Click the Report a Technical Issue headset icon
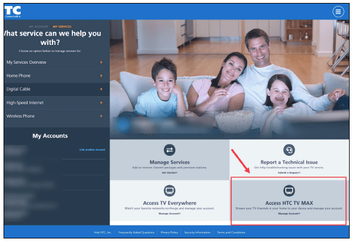This screenshot has height=242, width=352. click(289, 150)
